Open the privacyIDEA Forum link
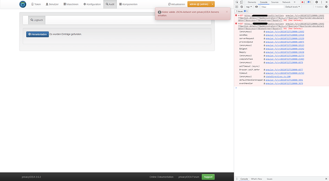Image resolution: width=329 pixels, height=181 pixels. [189, 177]
